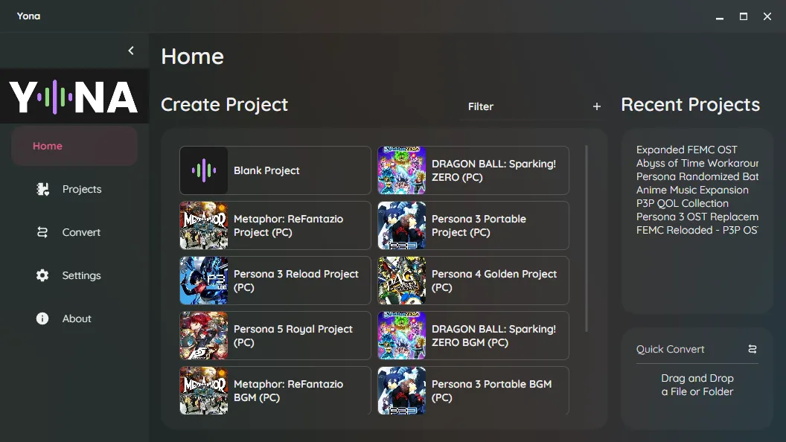Add a project with the plus icon
786x442 pixels.
596,106
